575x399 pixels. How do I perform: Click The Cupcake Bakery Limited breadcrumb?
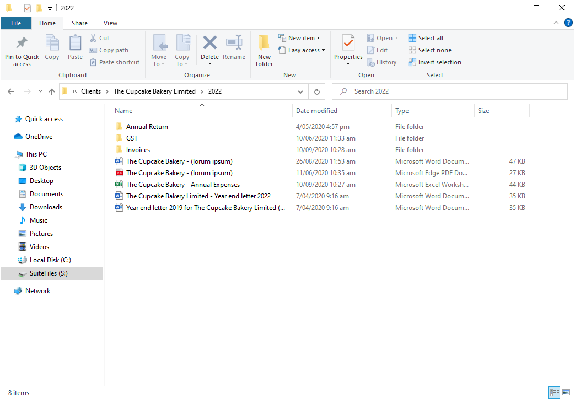pos(154,91)
